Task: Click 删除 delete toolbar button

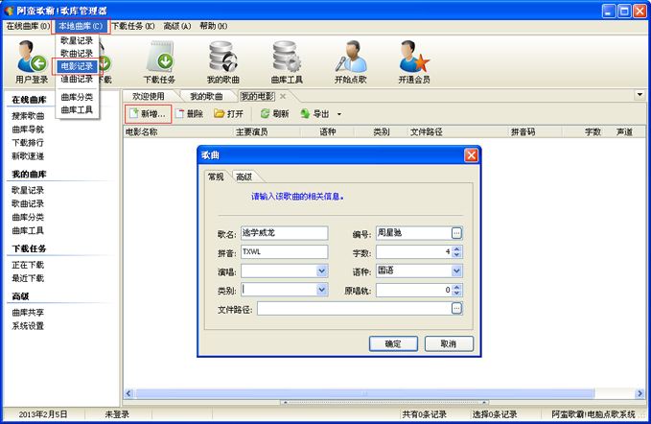Action: point(189,114)
